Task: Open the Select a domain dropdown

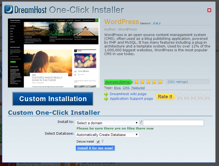Action: pos(107,123)
